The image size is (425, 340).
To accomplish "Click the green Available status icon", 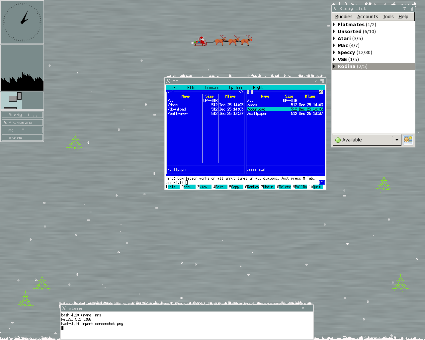I will (338, 140).
